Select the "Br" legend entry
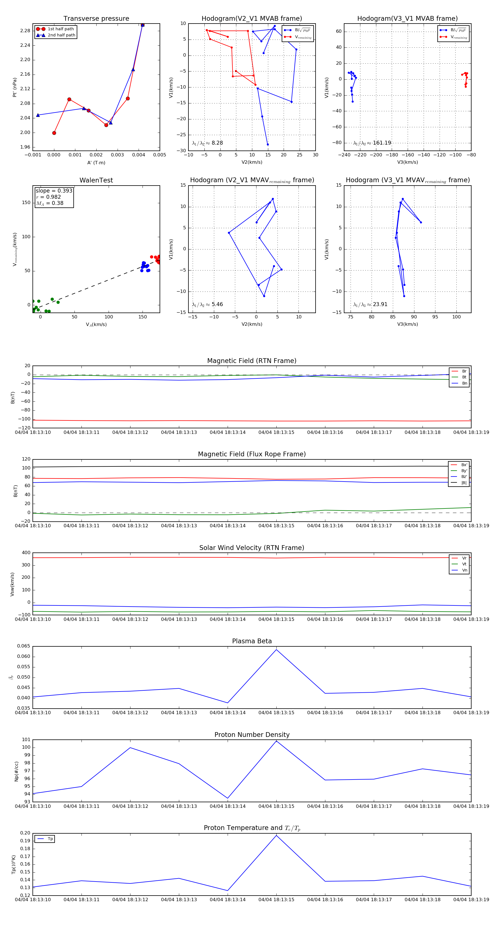Screen dimensions: 504x925 click(x=459, y=371)
